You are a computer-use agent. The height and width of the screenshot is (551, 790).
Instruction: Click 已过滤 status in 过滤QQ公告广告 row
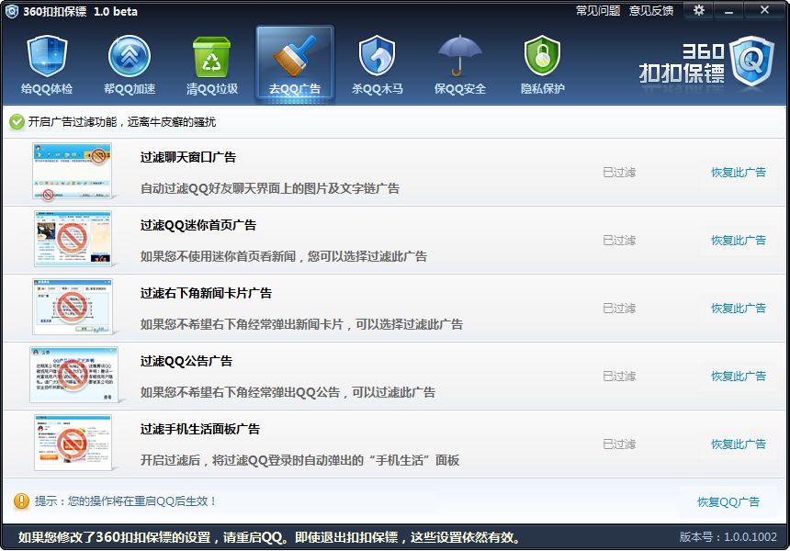619,377
